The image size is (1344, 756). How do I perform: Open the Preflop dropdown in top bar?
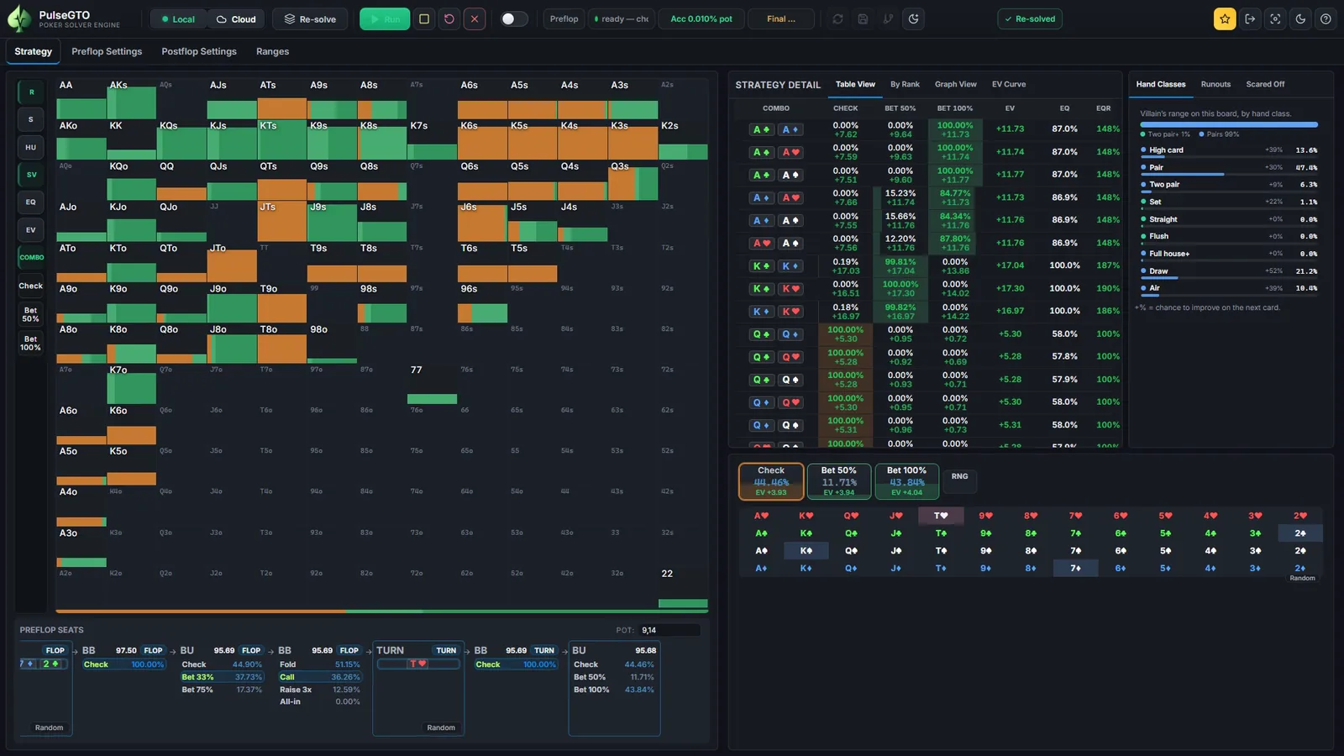(x=564, y=18)
